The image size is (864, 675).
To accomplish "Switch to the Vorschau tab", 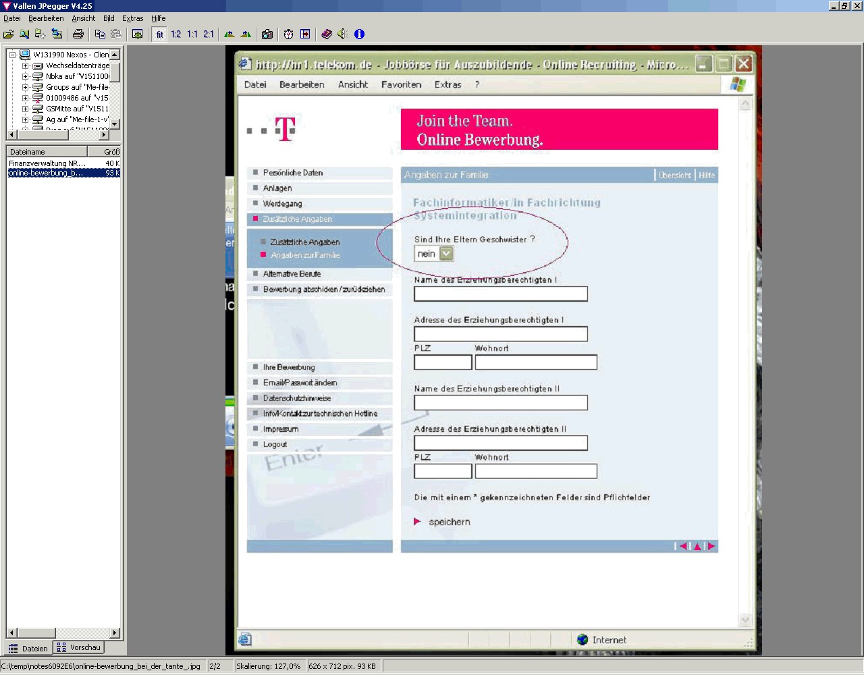I will [x=79, y=647].
